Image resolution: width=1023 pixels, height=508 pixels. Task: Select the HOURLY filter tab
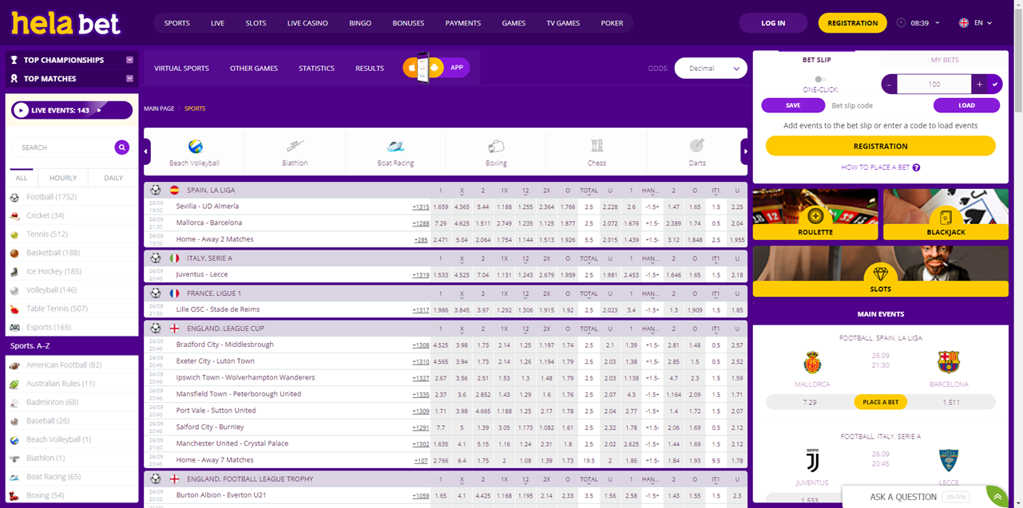pos(62,177)
